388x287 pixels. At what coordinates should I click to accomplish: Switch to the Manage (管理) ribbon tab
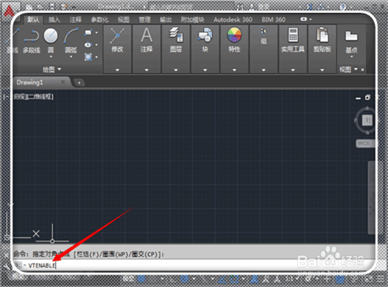(144, 19)
